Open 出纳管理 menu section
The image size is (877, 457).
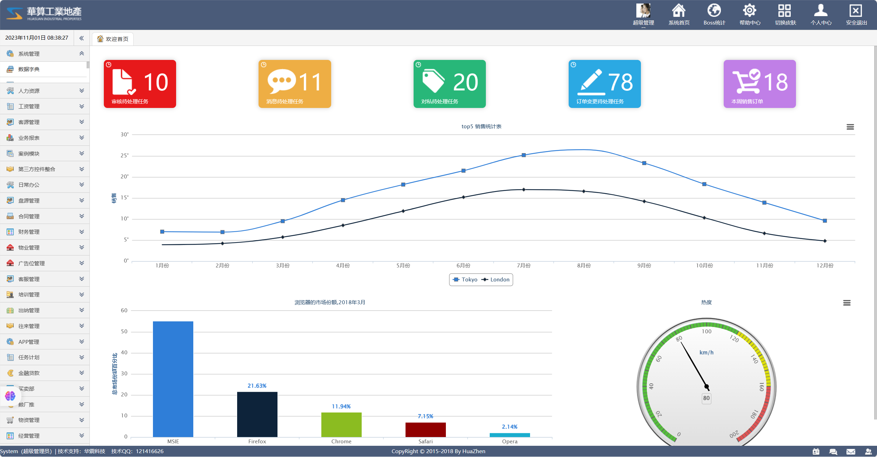pos(45,311)
